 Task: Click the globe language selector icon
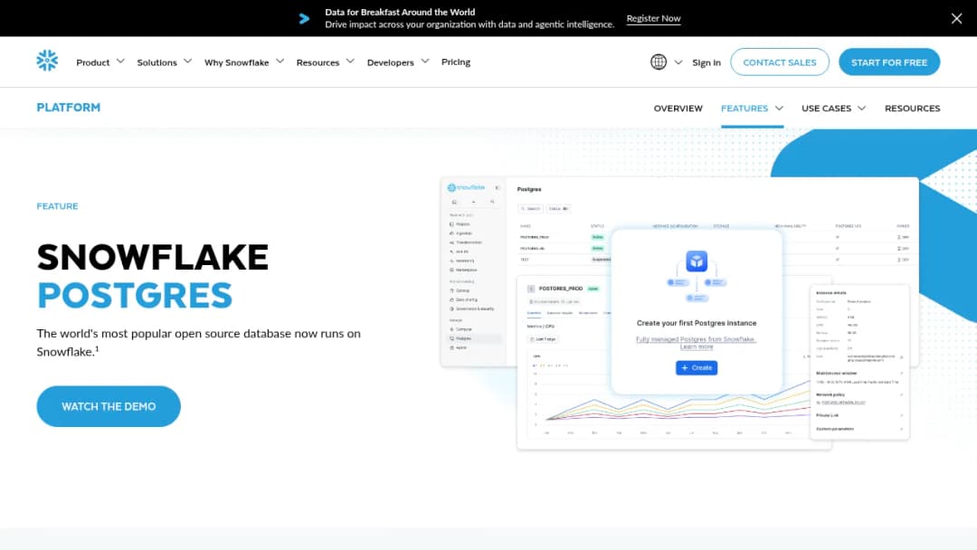pos(659,62)
